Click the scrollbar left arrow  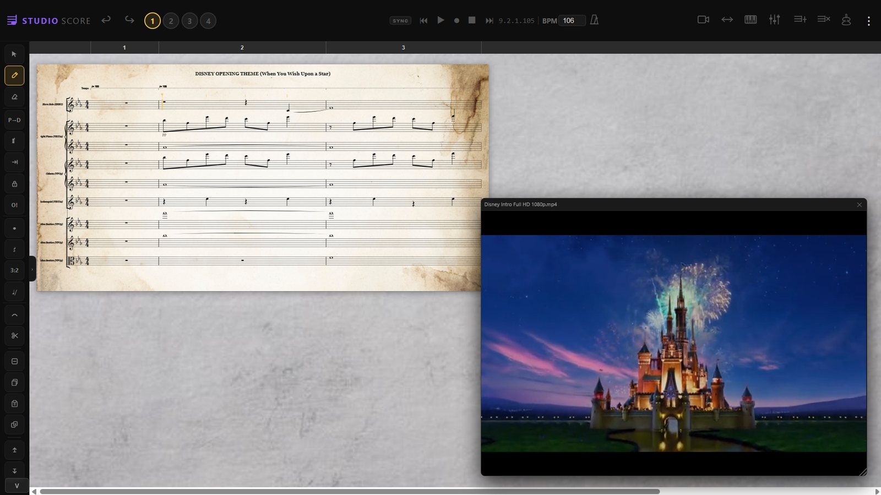tap(34, 491)
